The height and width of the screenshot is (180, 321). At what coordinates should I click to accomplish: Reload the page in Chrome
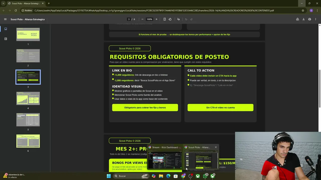point(16,10)
